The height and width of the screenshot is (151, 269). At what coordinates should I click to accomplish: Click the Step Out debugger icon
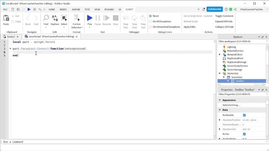point(143,18)
